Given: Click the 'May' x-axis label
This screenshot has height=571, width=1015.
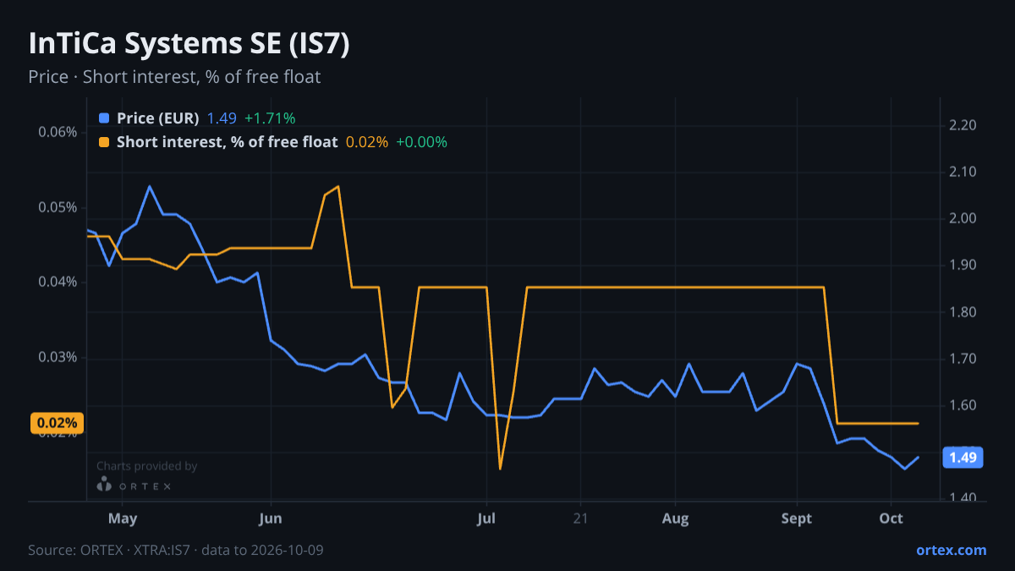Looking at the screenshot, I should coord(123,518).
